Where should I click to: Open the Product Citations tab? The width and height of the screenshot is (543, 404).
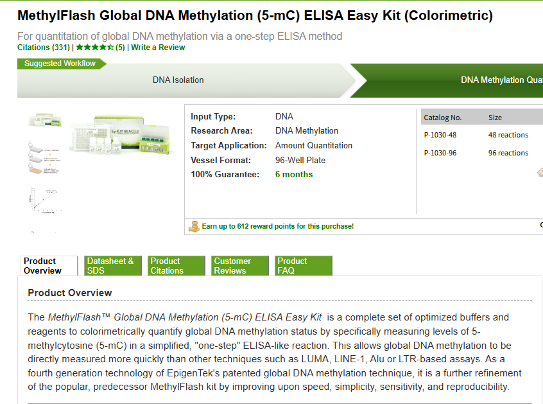click(x=176, y=266)
